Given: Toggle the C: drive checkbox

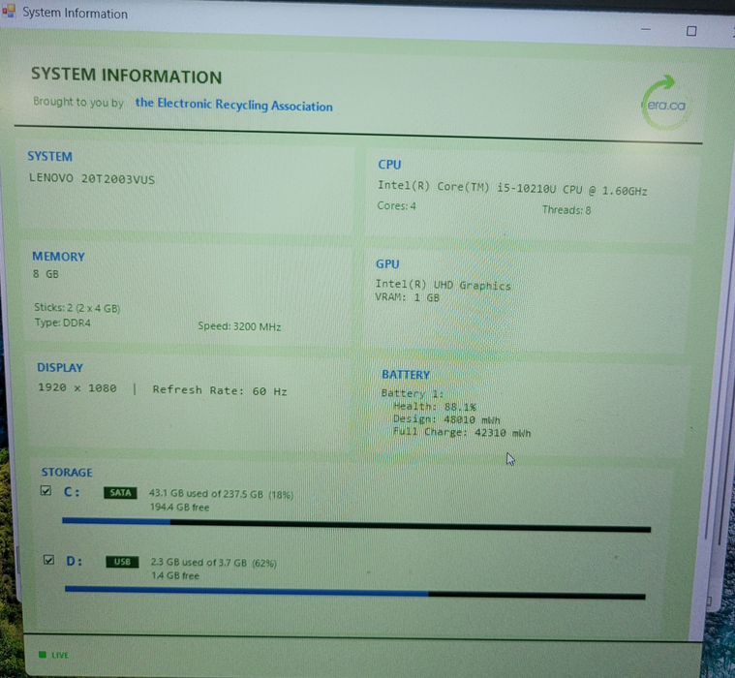Looking at the screenshot, I should 46,490.
